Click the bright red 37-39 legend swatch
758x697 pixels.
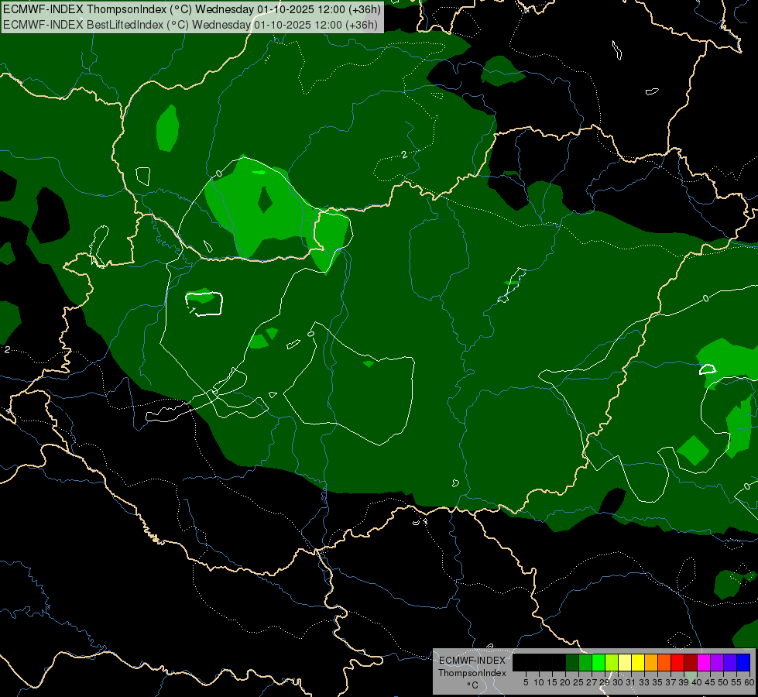pyautogui.click(x=677, y=662)
